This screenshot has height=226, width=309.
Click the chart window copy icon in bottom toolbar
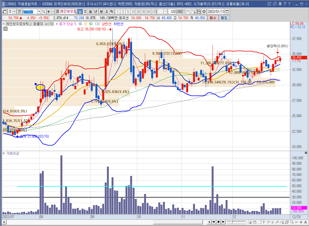(x=287, y=222)
